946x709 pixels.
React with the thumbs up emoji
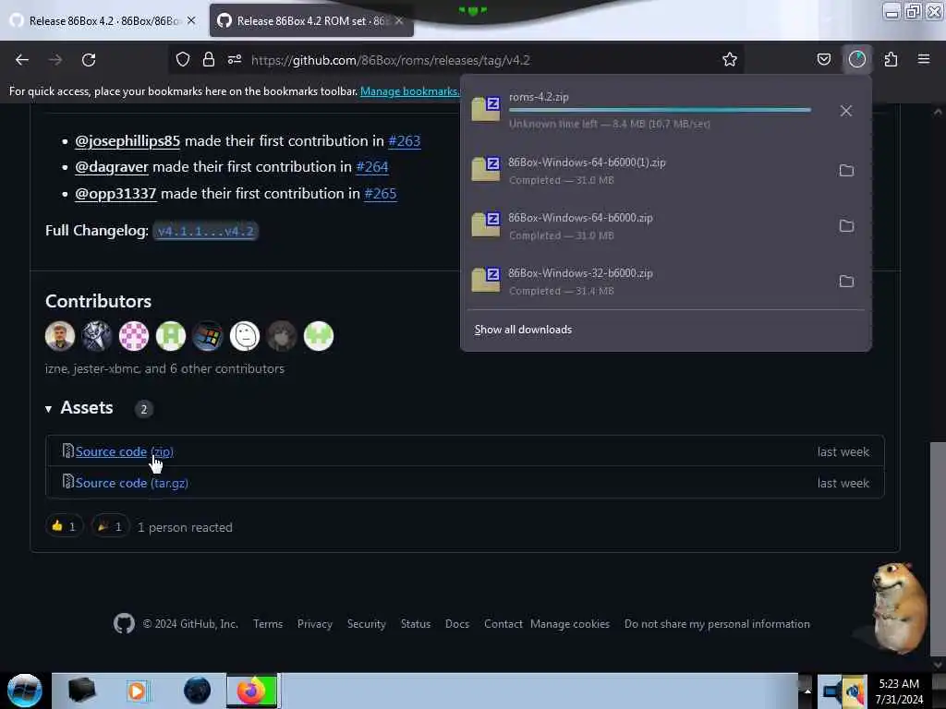point(64,526)
